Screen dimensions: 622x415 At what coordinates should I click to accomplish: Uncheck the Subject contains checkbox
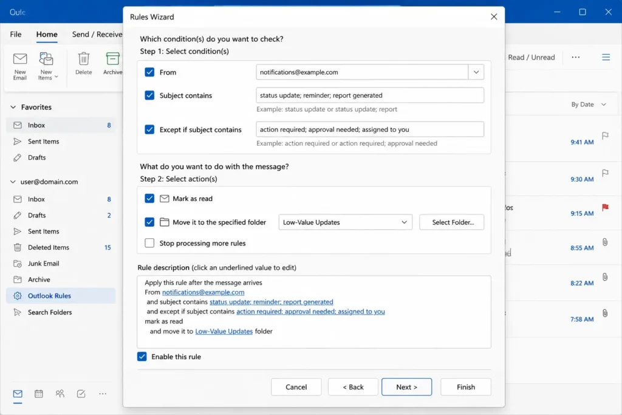pyautogui.click(x=149, y=95)
